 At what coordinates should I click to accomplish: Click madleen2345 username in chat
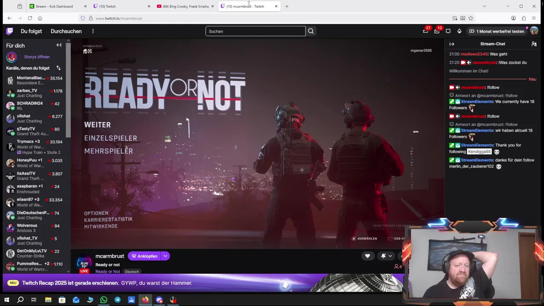click(474, 54)
